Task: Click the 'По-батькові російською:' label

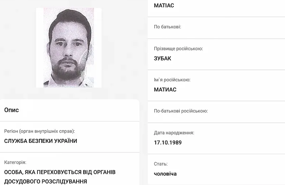Action: click(x=181, y=111)
